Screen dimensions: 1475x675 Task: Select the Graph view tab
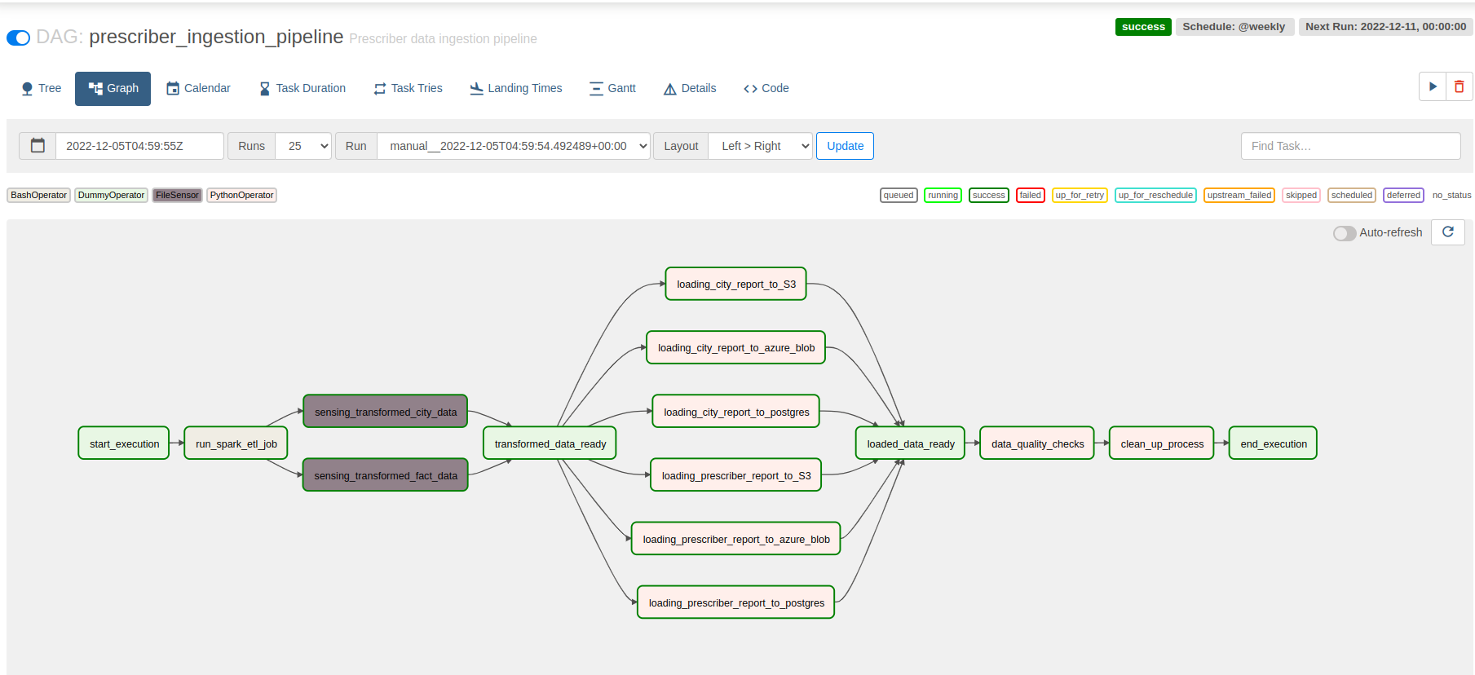click(x=113, y=88)
